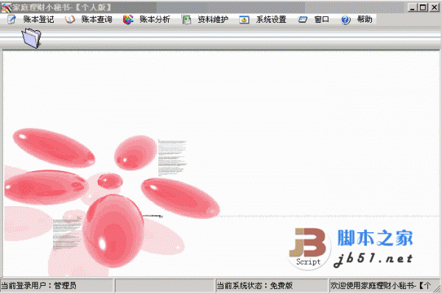The image size is (442, 294).
Task: Click the folder icon in the toolbar
Action: point(32,38)
